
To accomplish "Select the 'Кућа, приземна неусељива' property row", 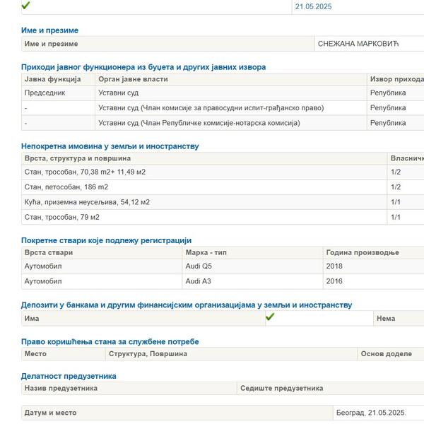I will [87, 202].
